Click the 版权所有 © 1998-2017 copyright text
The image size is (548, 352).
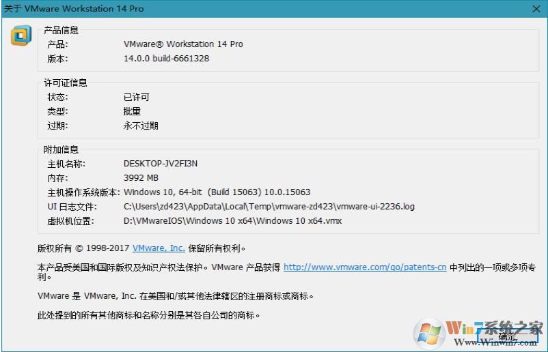[x=83, y=248]
